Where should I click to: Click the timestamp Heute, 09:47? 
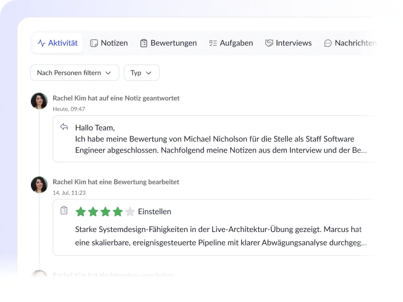tap(69, 109)
